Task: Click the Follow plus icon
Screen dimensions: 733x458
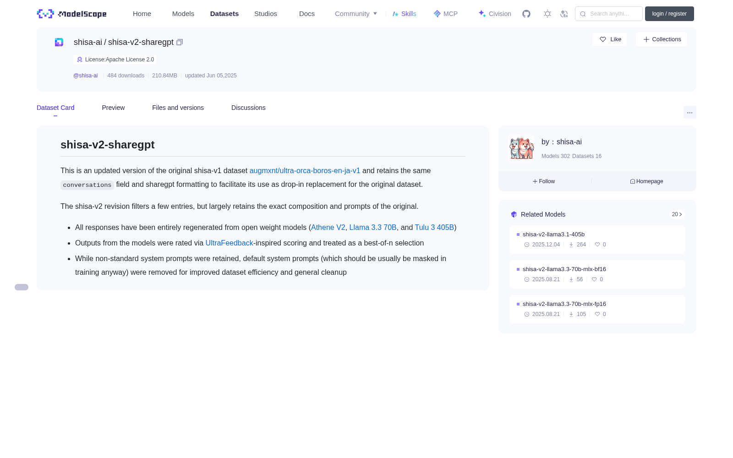Action: [x=535, y=181]
